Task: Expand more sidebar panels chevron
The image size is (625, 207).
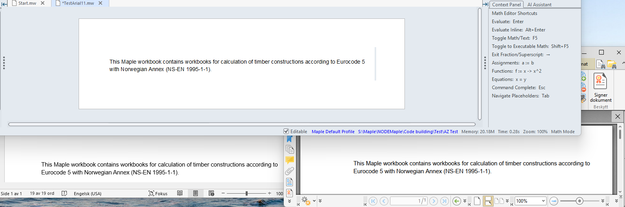Action: pyautogui.click(x=290, y=202)
